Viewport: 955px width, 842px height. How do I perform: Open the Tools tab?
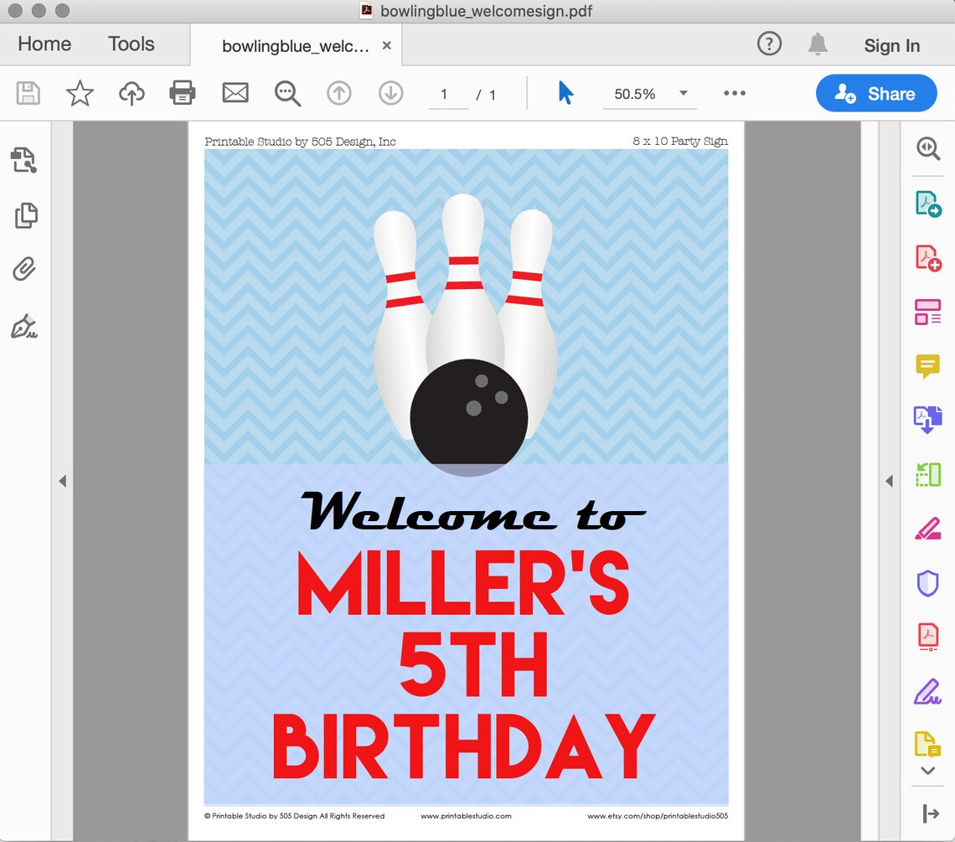point(131,44)
